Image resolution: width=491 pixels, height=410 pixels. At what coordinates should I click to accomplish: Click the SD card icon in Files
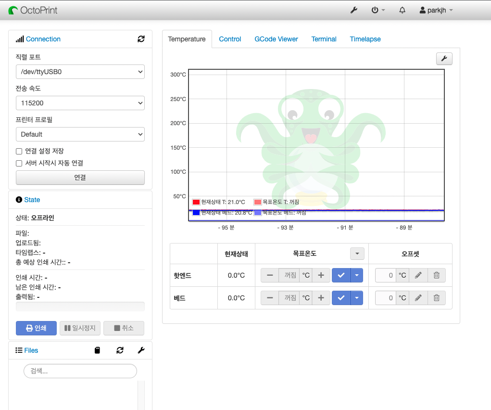pos(98,350)
